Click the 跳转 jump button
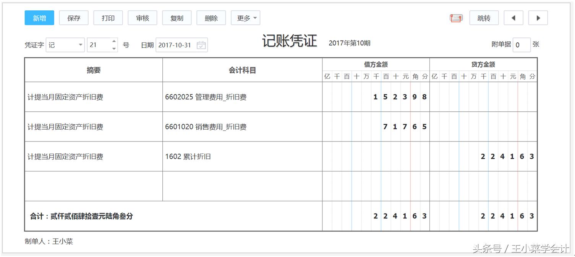 [484, 18]
